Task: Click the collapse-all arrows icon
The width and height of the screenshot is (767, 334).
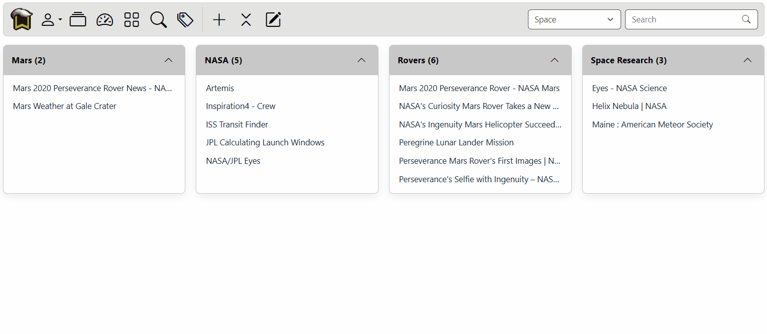Action: (246, 20)
